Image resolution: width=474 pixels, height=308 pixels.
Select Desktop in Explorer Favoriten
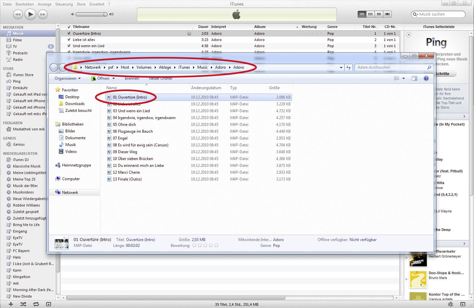[x=72, y=97]
